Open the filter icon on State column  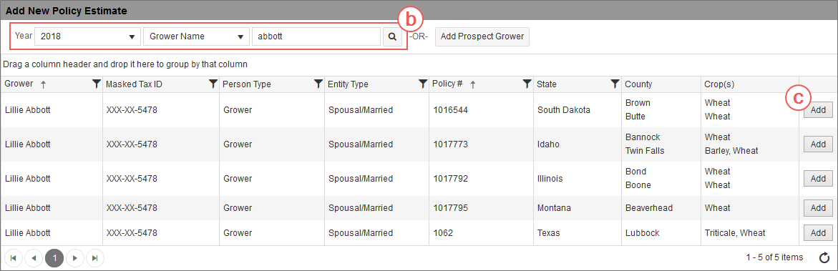click(615, 84)
